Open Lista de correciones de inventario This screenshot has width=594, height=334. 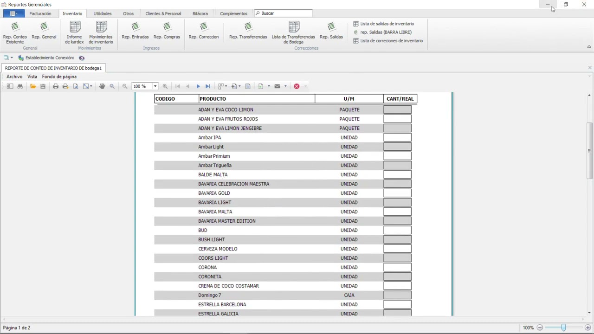[388, 41]
